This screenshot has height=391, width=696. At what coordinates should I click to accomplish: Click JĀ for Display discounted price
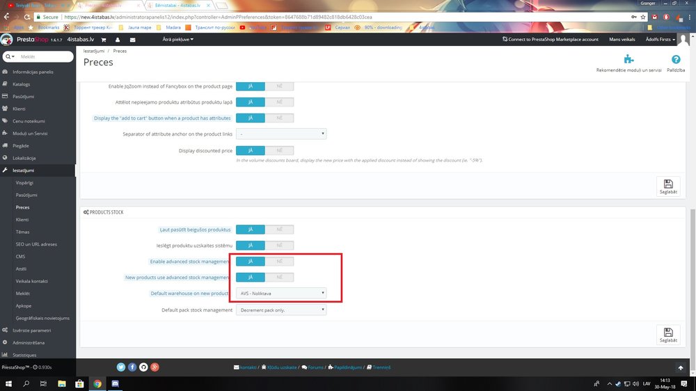pos(251,150)
